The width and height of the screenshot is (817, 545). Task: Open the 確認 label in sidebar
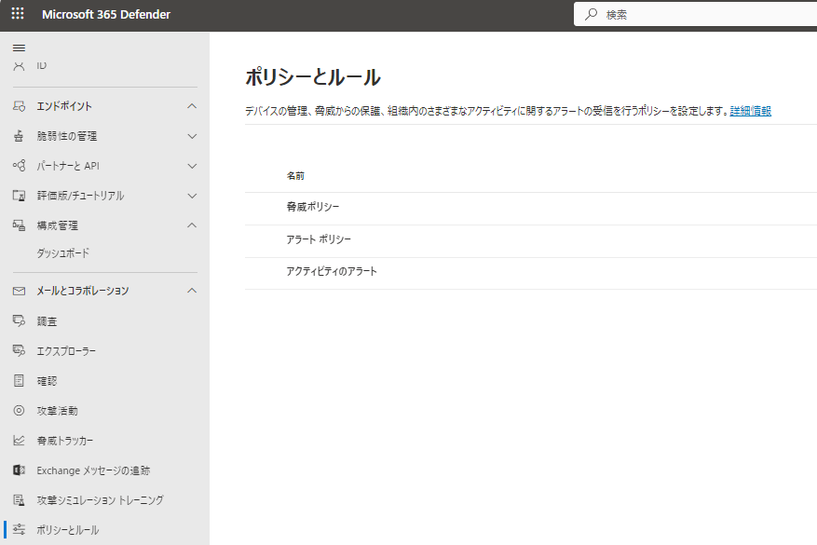(47, 381)
